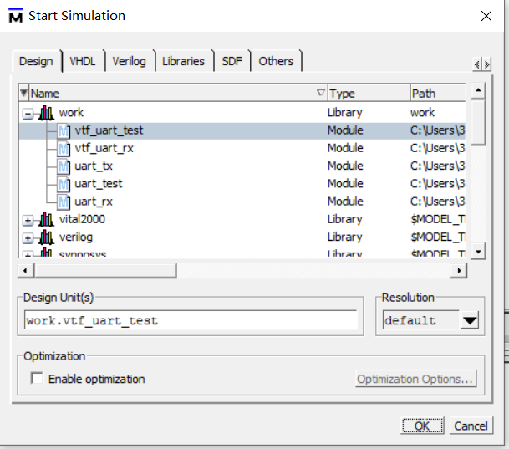Select the uart_rx module icon
509x449 pixels.
click(x=64, y=202)
